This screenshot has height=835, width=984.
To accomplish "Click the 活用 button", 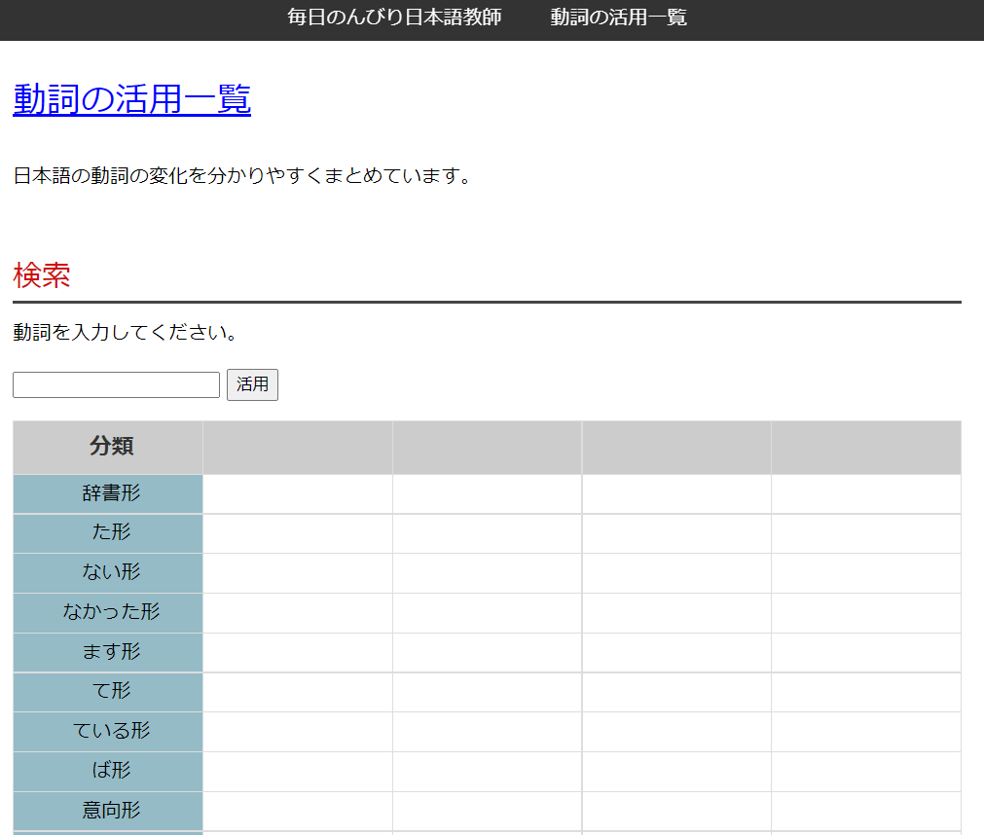I will (252, 384).
